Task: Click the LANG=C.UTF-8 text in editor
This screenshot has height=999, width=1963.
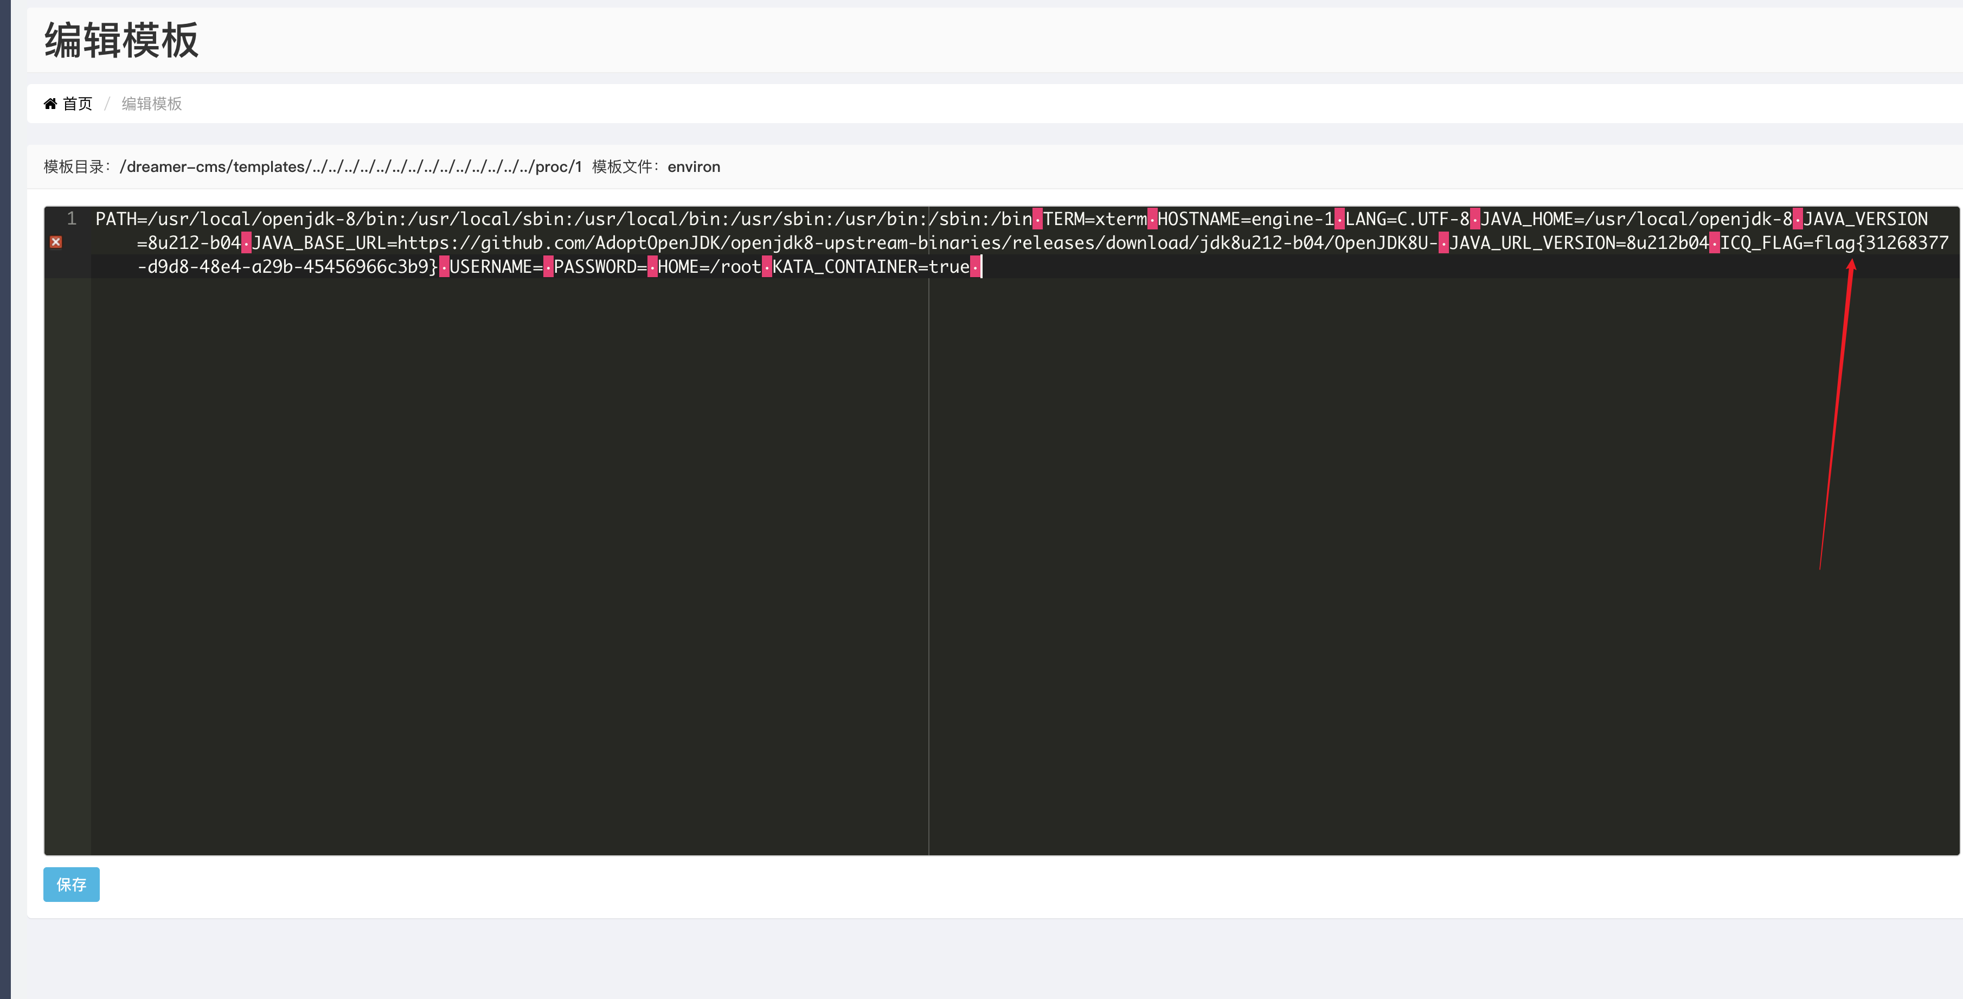Action: 1408,220
